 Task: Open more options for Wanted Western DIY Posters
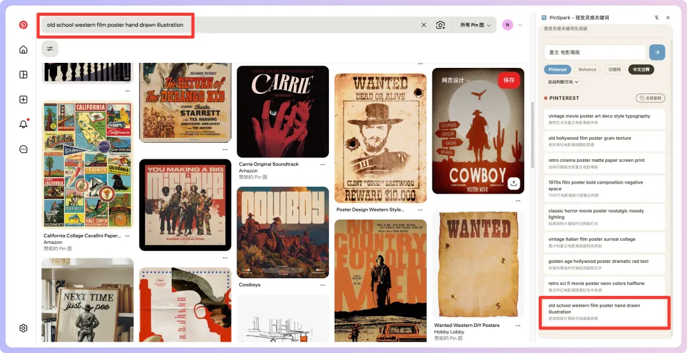tap(518, 326)
